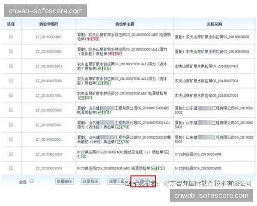This screenshot has width=257, height=206.
Task: Click 关联采购 cell in 安慕希酸奶 row
Action: click(214, 139)
